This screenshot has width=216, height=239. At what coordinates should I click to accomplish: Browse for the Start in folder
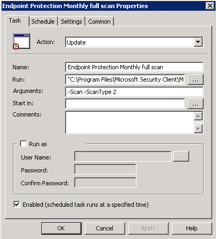[x=195, y=104]
